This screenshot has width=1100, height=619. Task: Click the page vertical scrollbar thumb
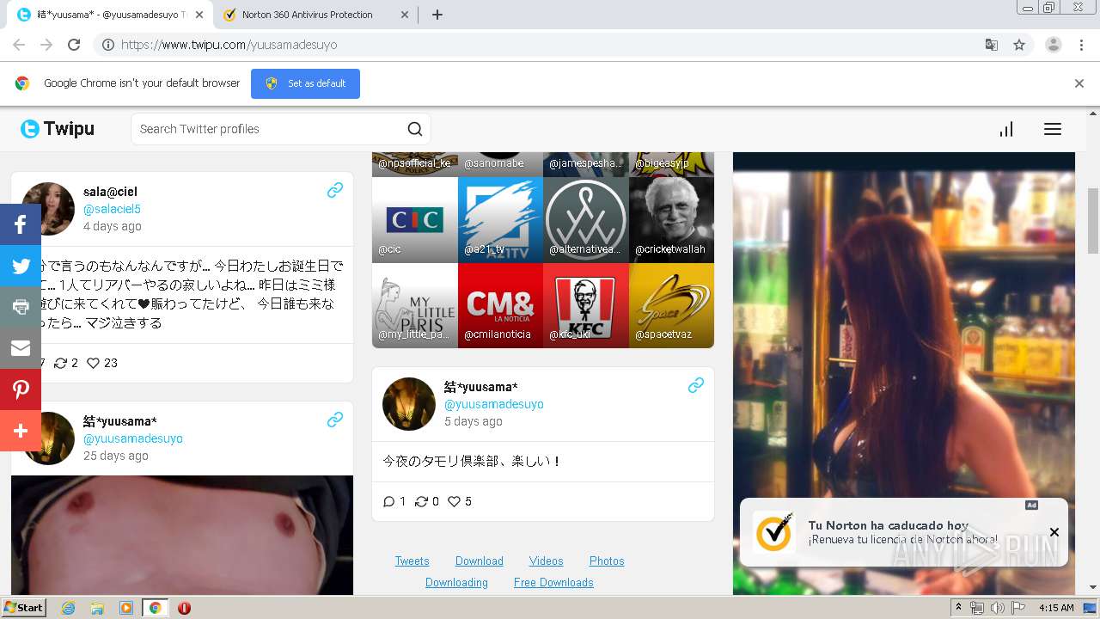click(x=1093, y=219)
